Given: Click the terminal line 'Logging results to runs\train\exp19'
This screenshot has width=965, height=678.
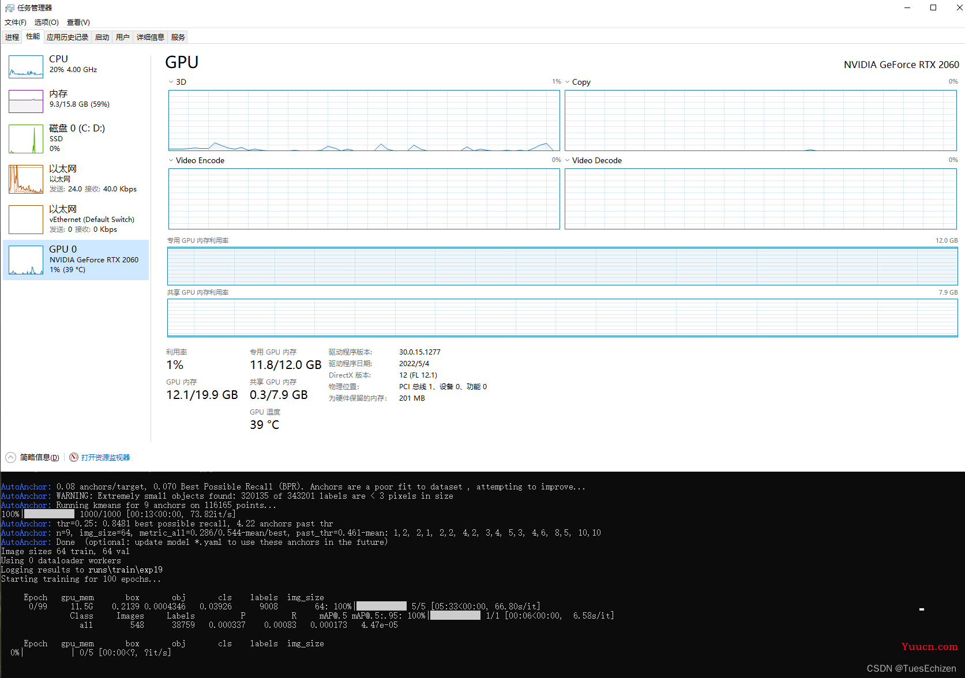Looking at the screenshot, I should (x=82, y=570).
